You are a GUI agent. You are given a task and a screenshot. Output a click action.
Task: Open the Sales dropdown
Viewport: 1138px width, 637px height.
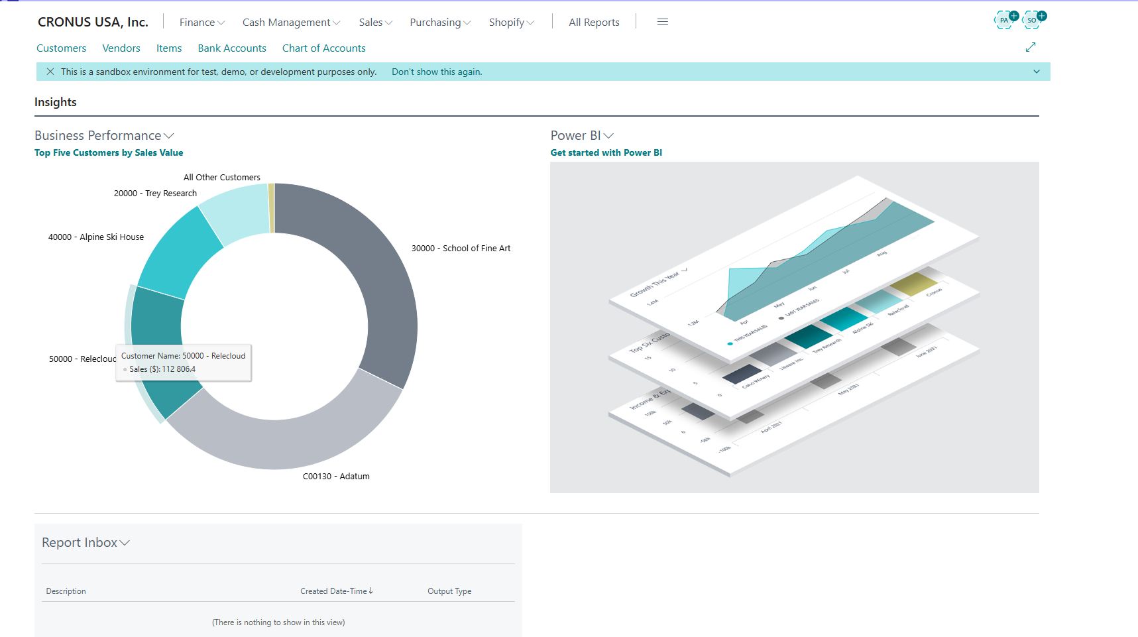375,22
